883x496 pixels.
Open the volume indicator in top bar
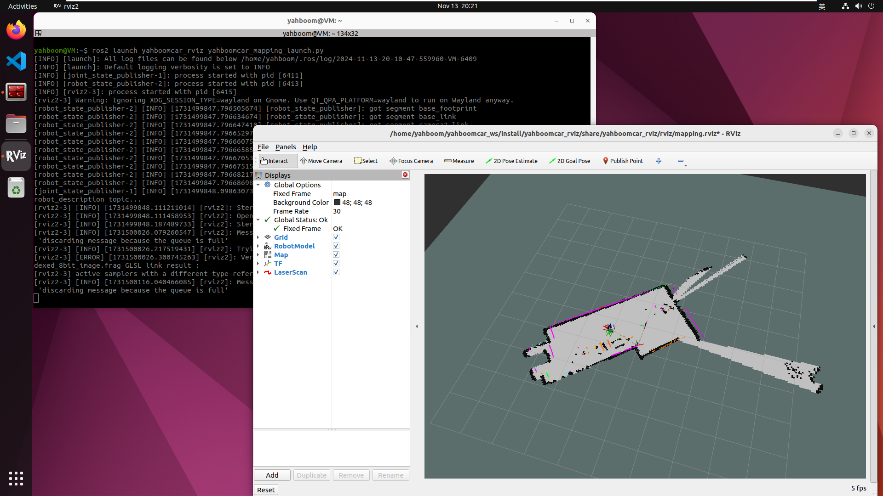(858, 6)
